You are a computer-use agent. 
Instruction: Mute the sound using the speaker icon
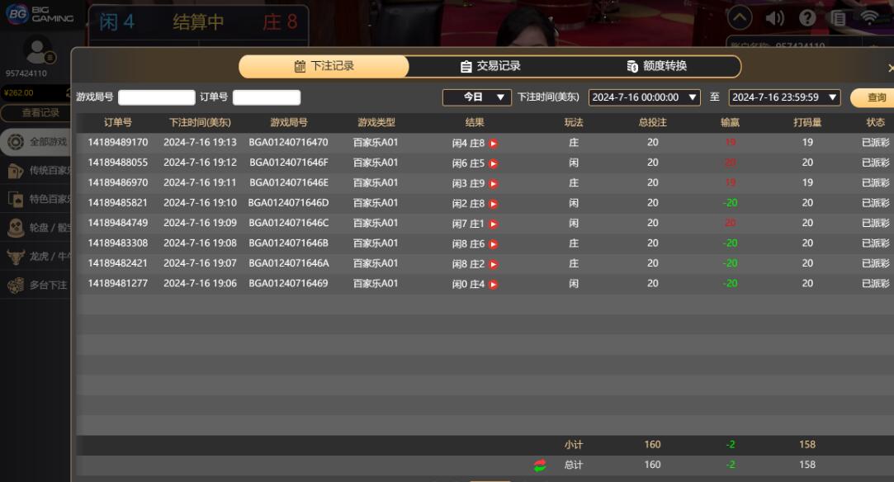point(777,17)
